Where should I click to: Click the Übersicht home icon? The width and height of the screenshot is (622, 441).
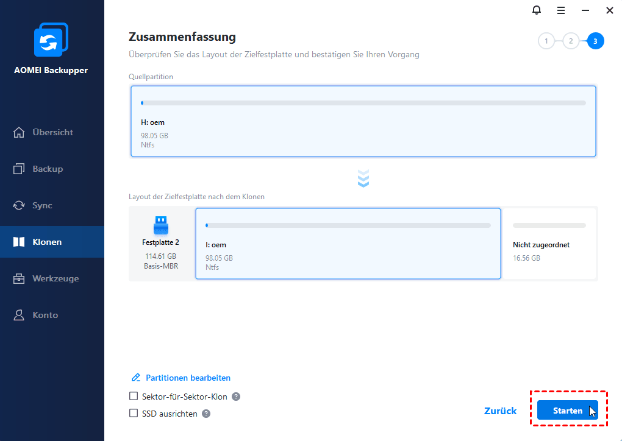pyautogui.click(x=19, y=132)
